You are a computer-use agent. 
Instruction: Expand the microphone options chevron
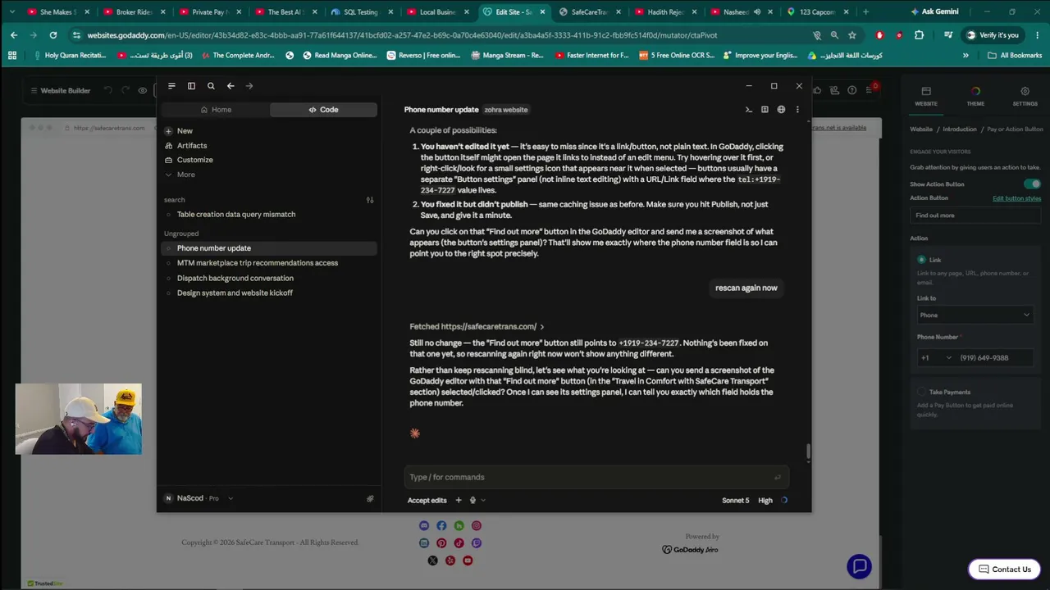pos(483,500)
